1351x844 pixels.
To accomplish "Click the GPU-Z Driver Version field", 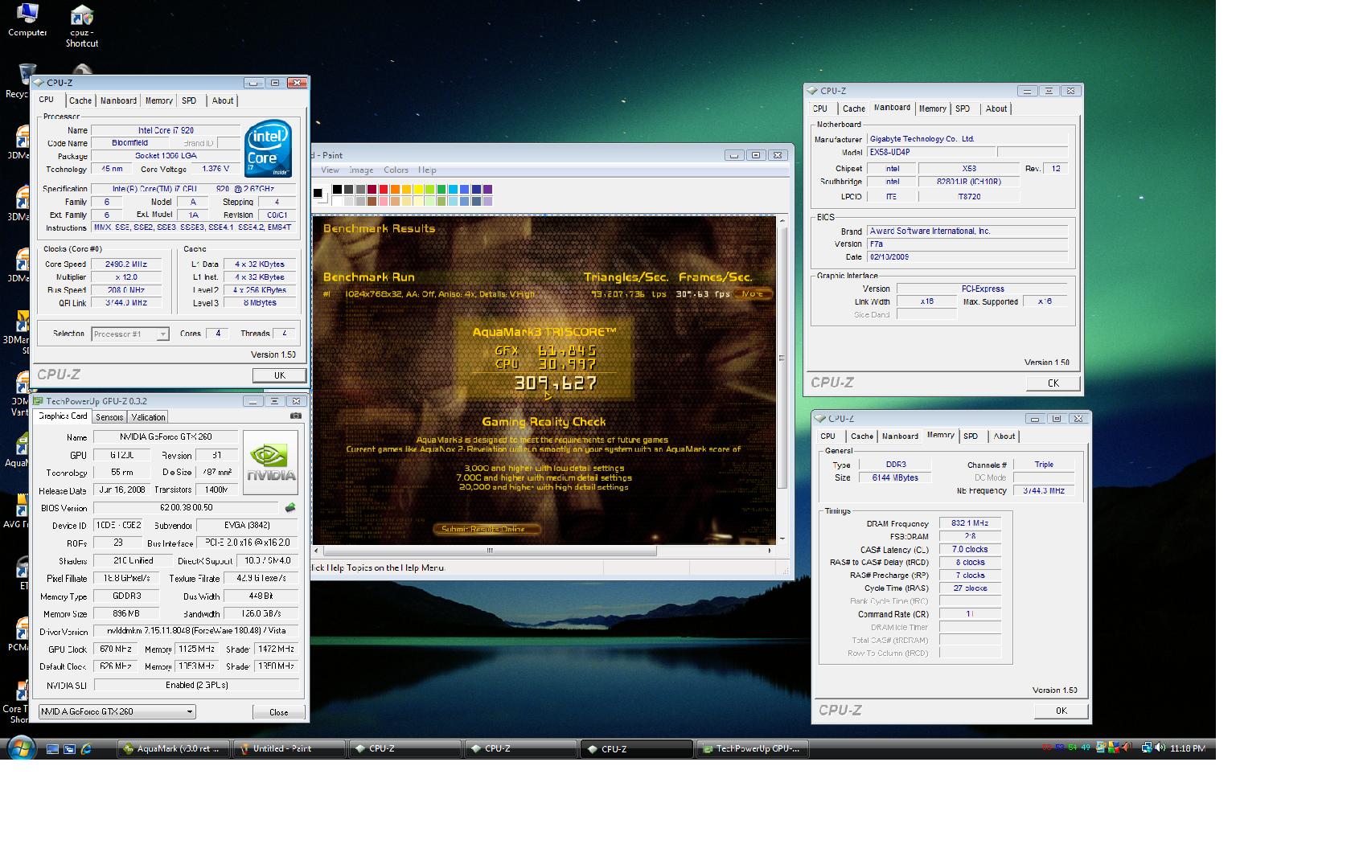I will 196,631.
